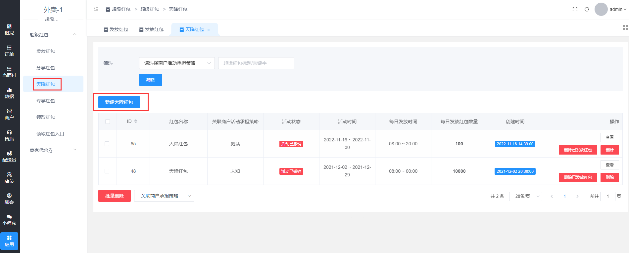Switch to the second 发放红包 tab
629x253 pixels.
(x=151, y=29)
